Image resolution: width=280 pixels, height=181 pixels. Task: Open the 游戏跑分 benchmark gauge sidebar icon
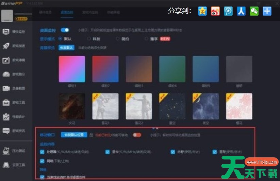(x=6, y=74)
